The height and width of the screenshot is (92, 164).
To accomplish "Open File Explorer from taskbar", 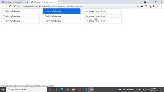I will pos(74,90).
